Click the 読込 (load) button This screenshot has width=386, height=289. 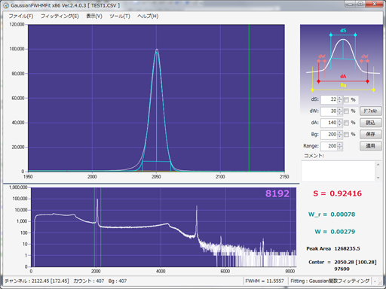point(371,123)
